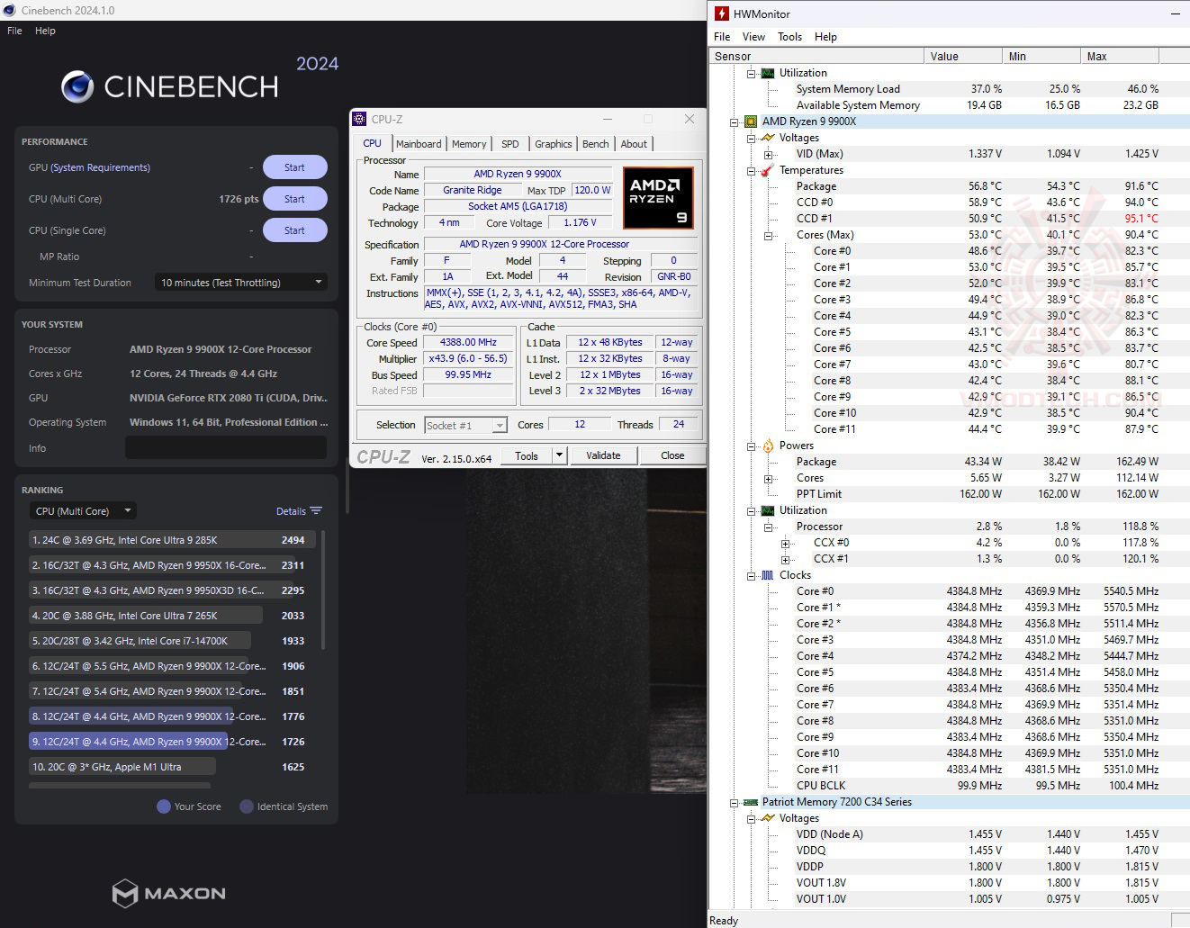Open the System Requirements link

pos(101,167)
